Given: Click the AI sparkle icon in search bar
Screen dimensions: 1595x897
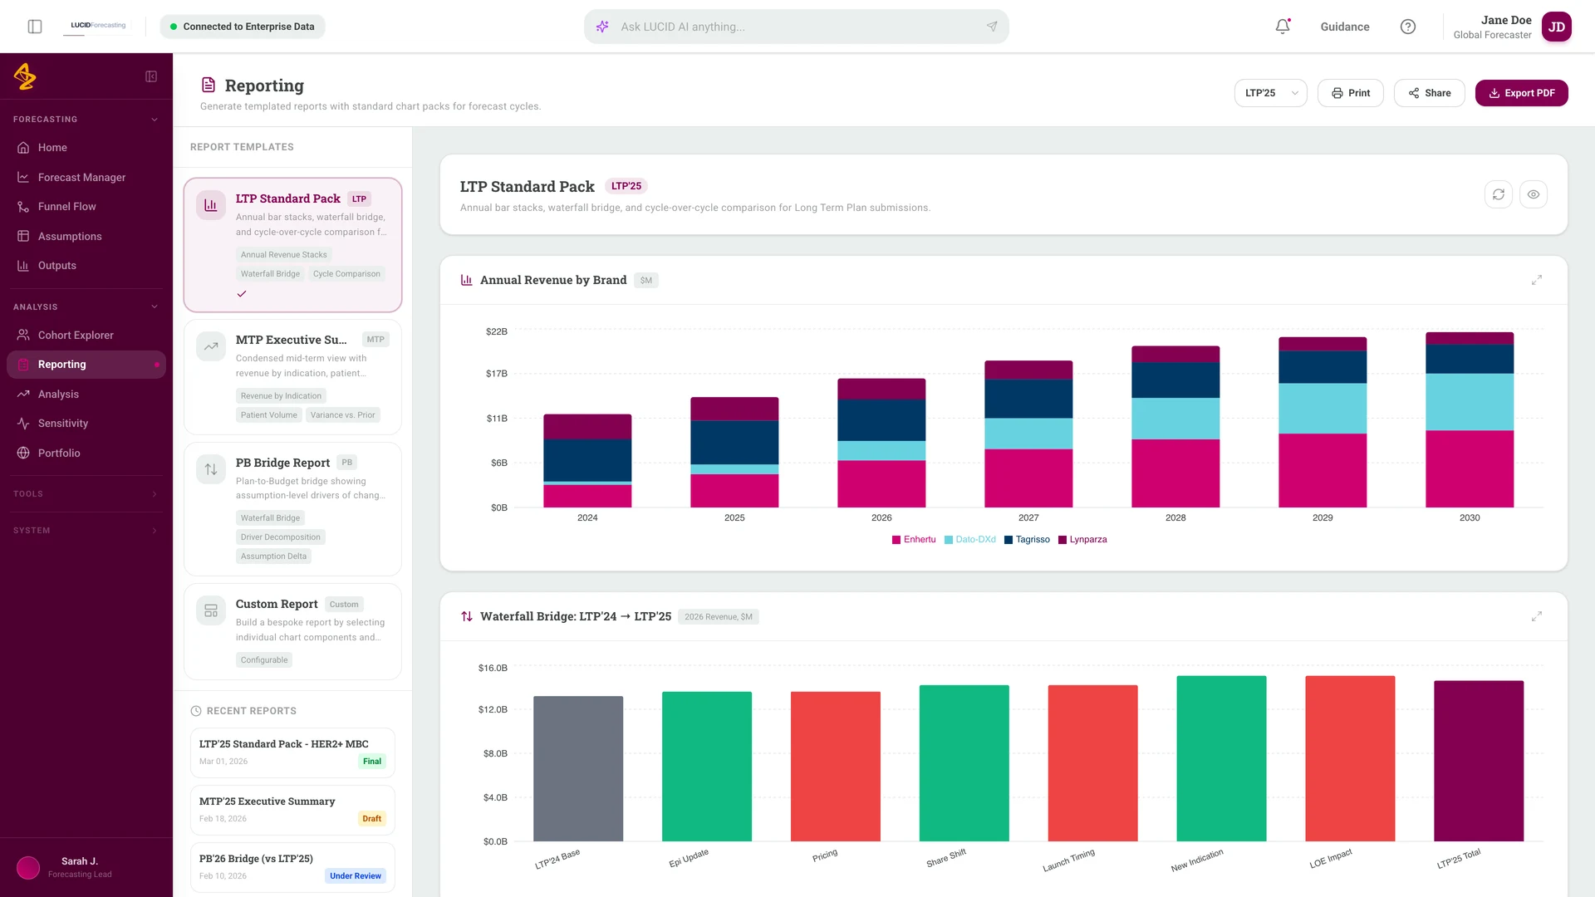Looking at the screenshot, I should [602, 27].
